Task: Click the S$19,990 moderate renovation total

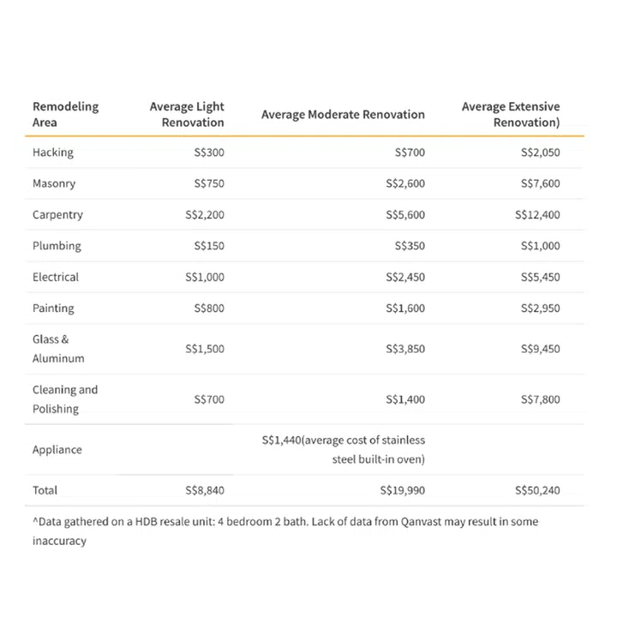Action: pyautogui.click(x=402, y=490)
